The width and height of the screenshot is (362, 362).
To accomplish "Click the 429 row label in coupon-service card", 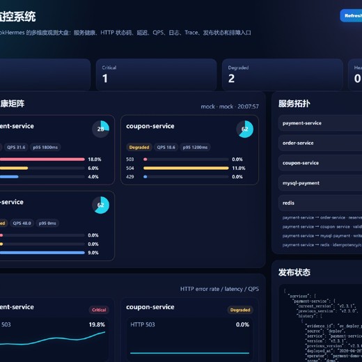I will (x=130, y=177).
